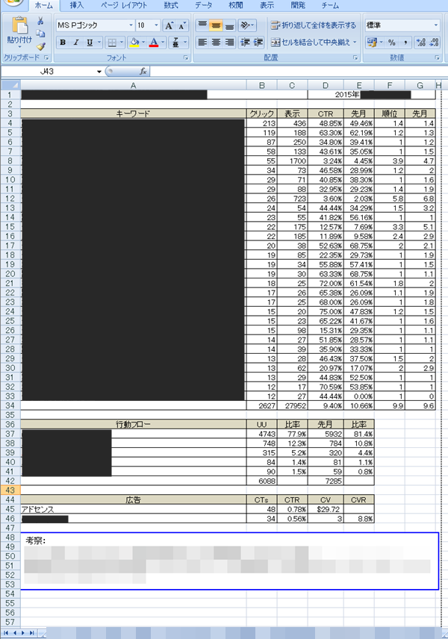Open text orientation button
Image resolution: width=448 pixels, height=639 pixels.
click(x=246, y=25)
